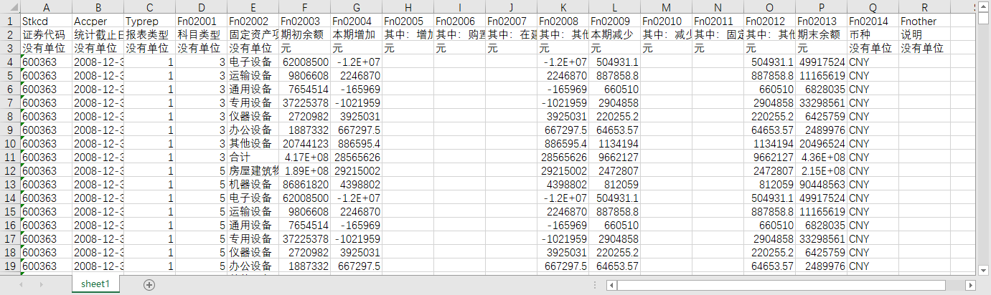Click the previous sheet navigation arrow

(21, 285)
